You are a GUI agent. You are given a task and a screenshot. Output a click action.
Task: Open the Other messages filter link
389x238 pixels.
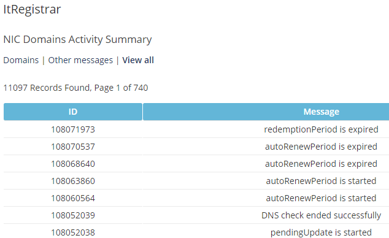pyautogui.click(x=80, y=60)
